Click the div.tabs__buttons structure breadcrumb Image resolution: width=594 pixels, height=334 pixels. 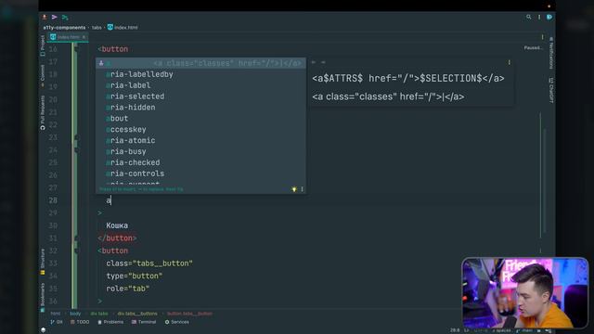137,314
